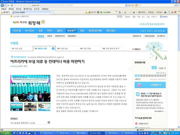Open 토론 in blue navigation
The height and width of the screenshot is (135, 180).
[41, 31]
